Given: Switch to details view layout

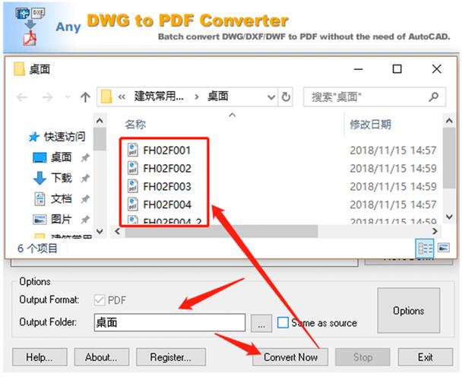Looking at the screenshot, I should click(425, 249).
